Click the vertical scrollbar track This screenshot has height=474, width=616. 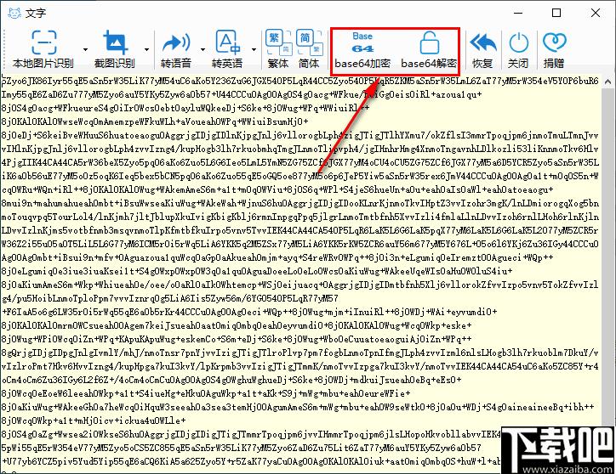coord(607,255)
